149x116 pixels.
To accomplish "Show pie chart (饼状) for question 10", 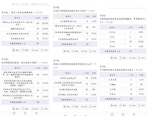I will tap(67, 51).
